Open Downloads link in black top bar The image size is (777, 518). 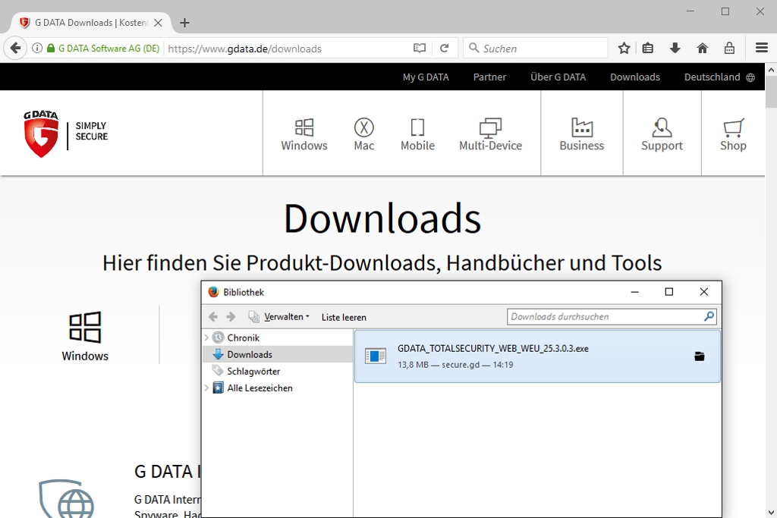click(x=635, y=77)
